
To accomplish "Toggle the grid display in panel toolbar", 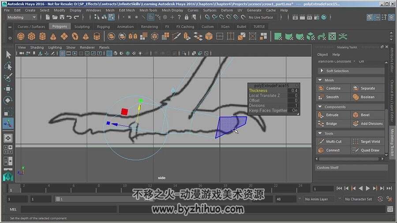I will 62,53.
